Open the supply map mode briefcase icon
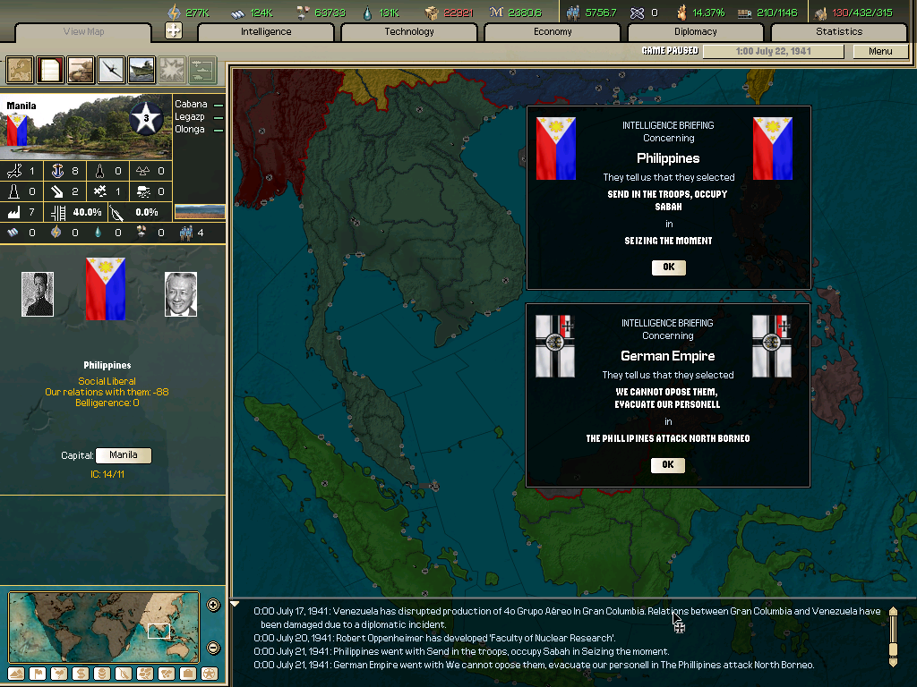The height and width of the screenshot is (687, 917). (186, 675)
